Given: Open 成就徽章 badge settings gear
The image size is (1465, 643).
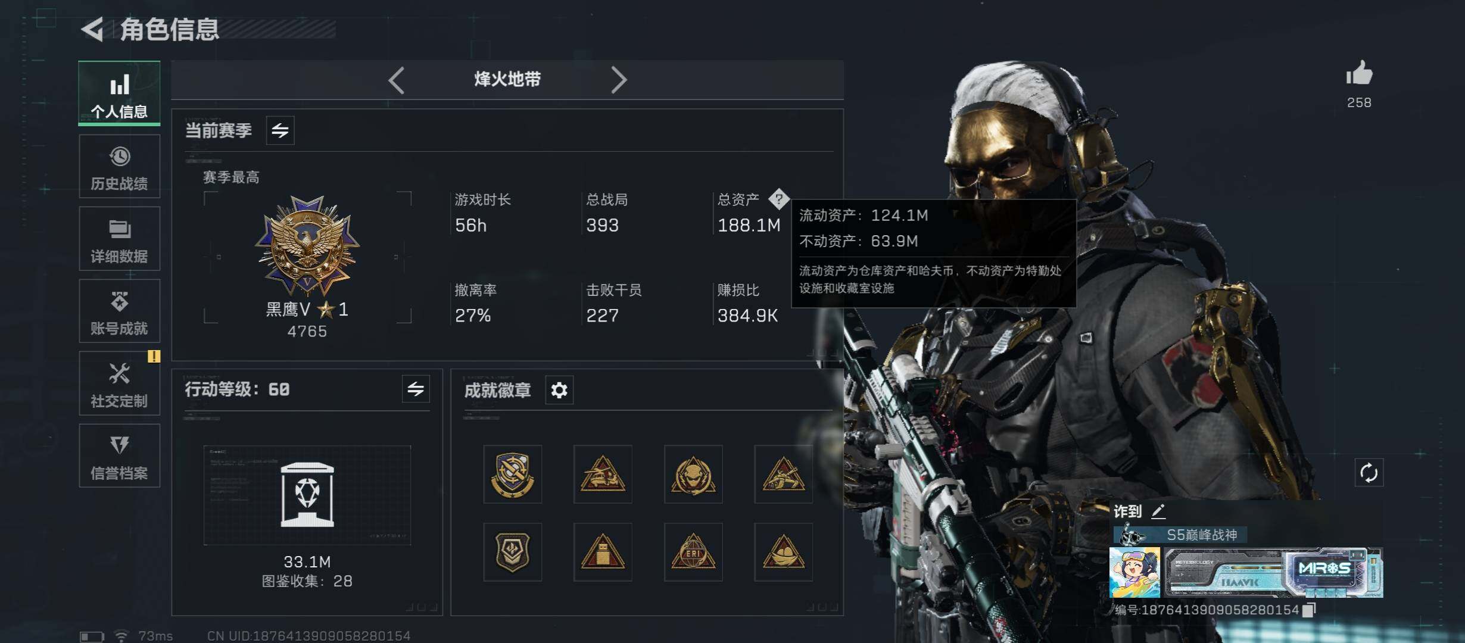Looking at the screenshot, I should pyautogui.click(x=559, y=391).
